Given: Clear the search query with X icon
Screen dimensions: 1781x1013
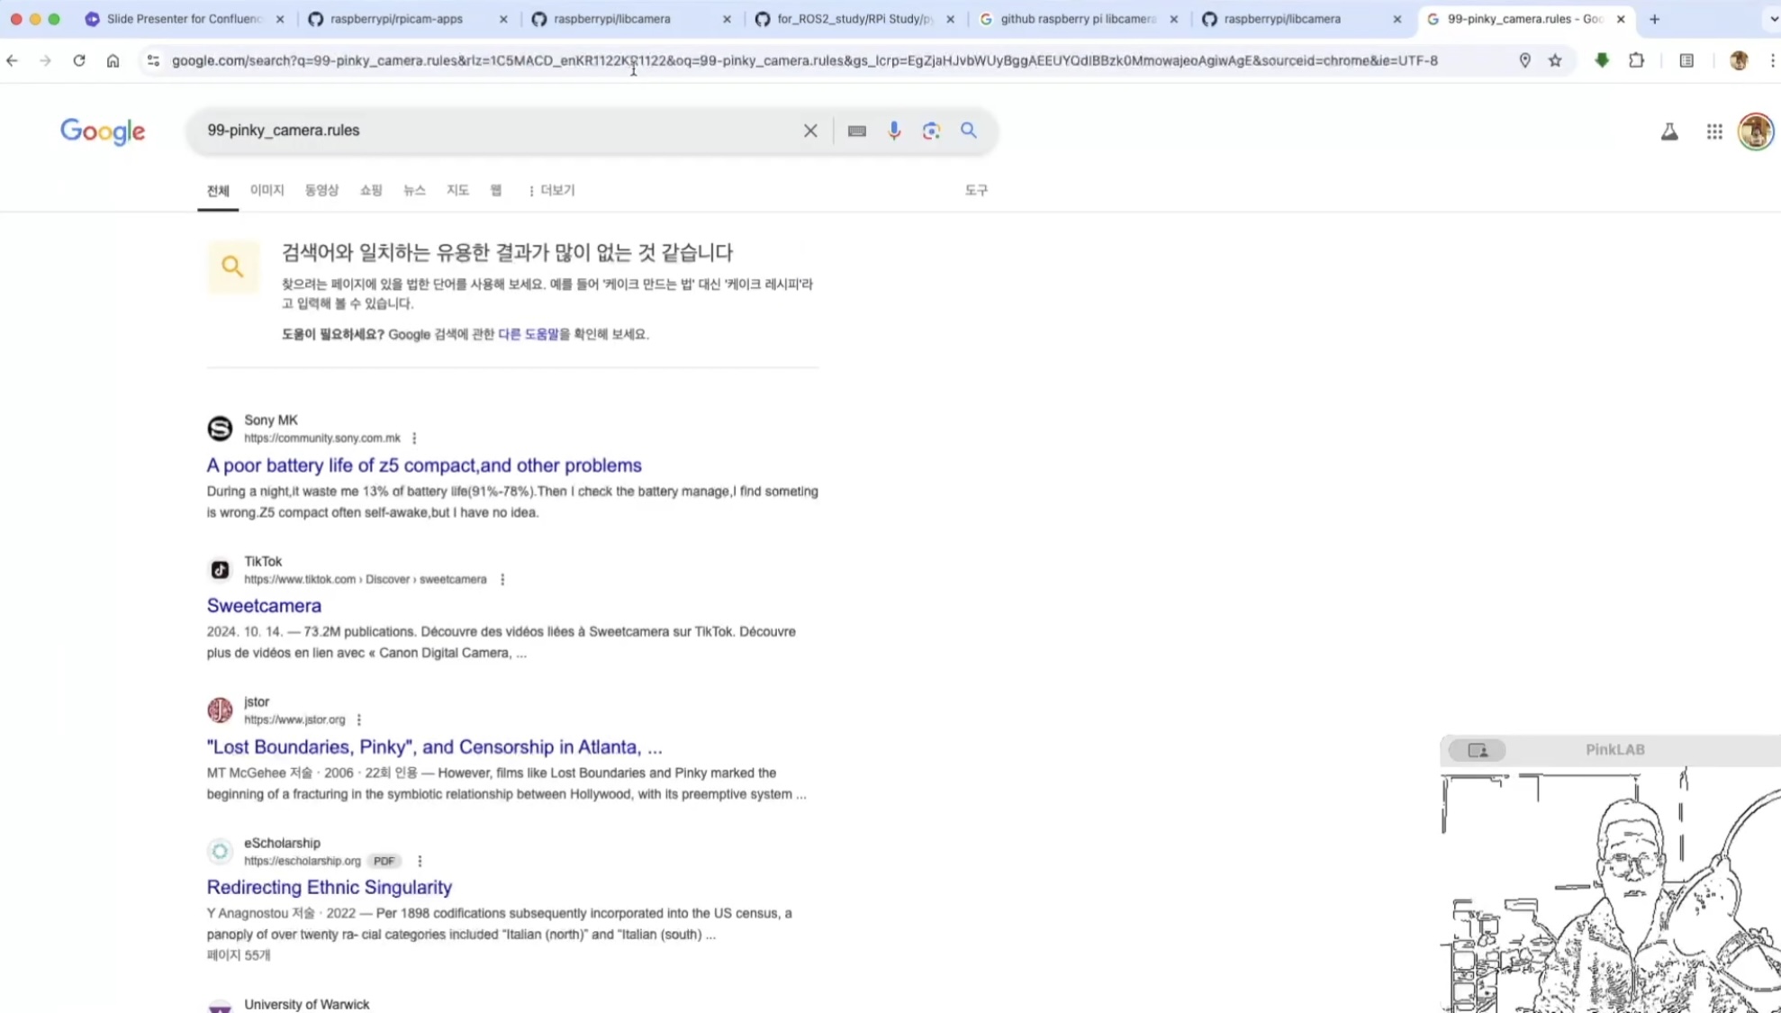Looking at the screenshot, I should click(810, 131).
